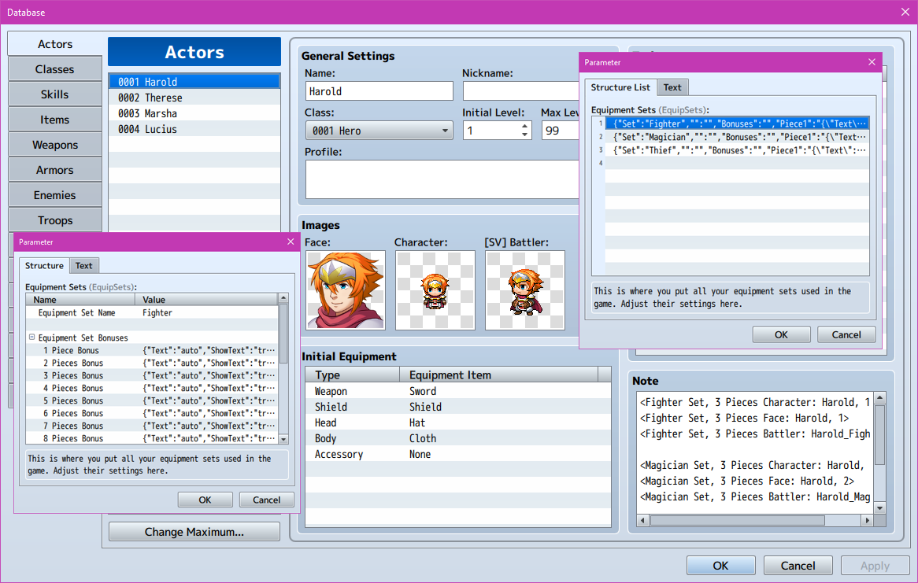918x583 pixels.
Task: Select actor 0002 Therese in list
Action: [194, 98]
